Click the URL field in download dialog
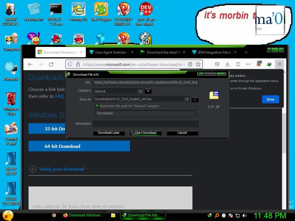This screenshot has width=295, height=221. click(x=145, y=82)
